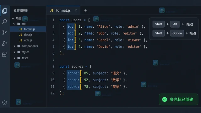Click the 多光标已创建 notification

point(178,100)
